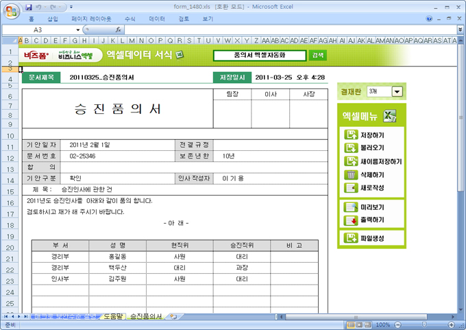
Task: Click the fx insert function icon
Action: pyautogui.click(x=119, y=30)
